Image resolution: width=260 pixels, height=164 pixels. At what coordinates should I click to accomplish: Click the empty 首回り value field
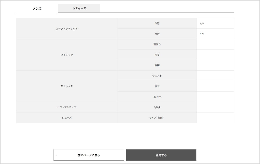pyautogui.click(x=215, y=45)
